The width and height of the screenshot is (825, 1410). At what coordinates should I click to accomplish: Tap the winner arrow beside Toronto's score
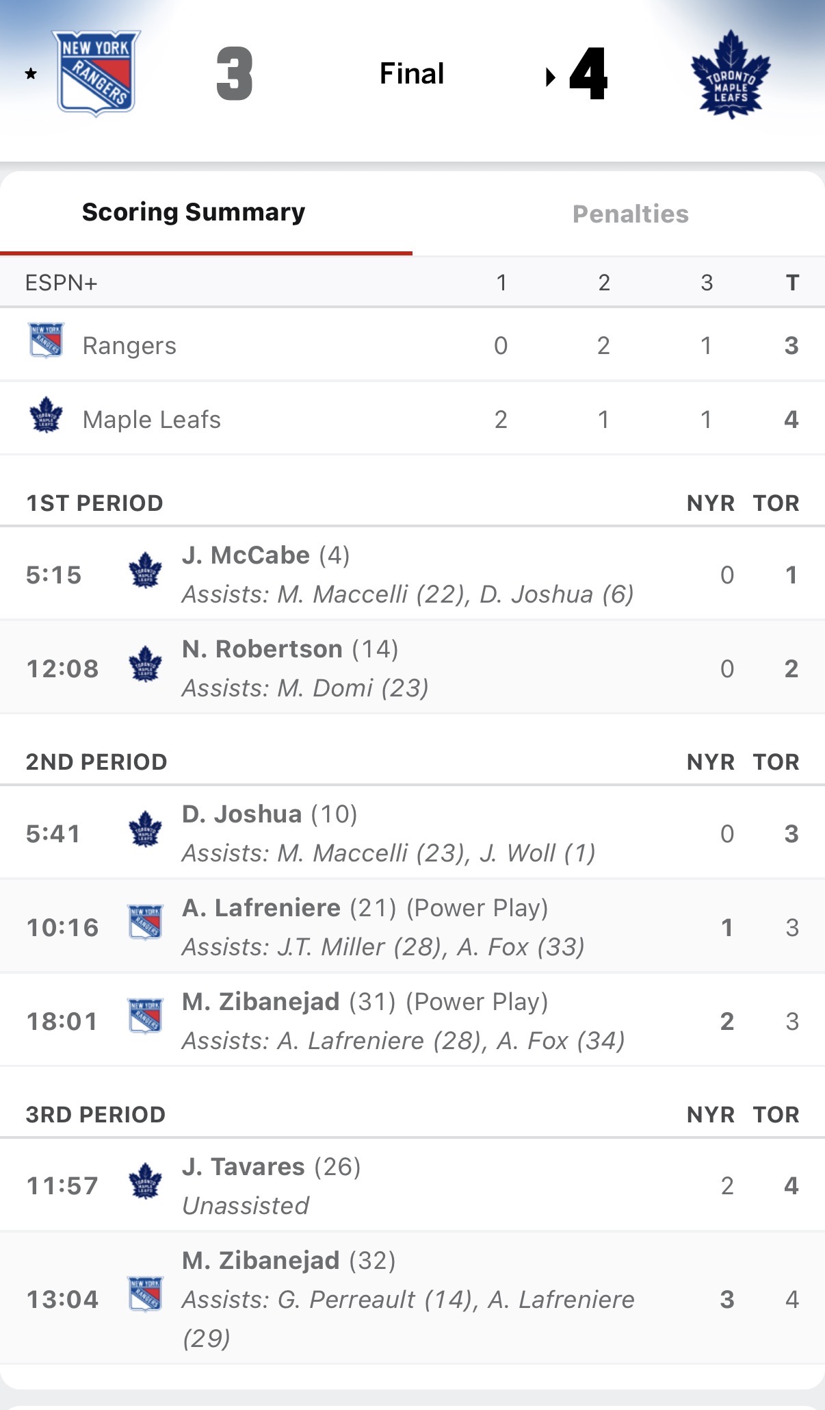[550, 77]
